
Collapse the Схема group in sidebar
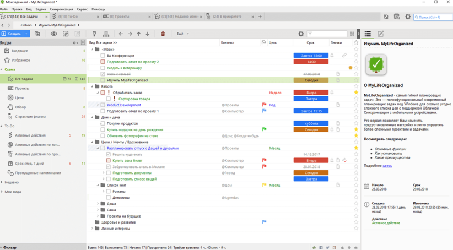tap(2, 69)
